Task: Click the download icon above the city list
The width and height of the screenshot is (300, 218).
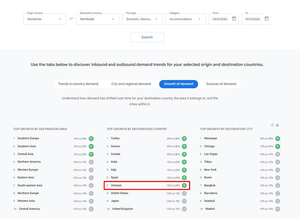Action: (x=277, y=125)
